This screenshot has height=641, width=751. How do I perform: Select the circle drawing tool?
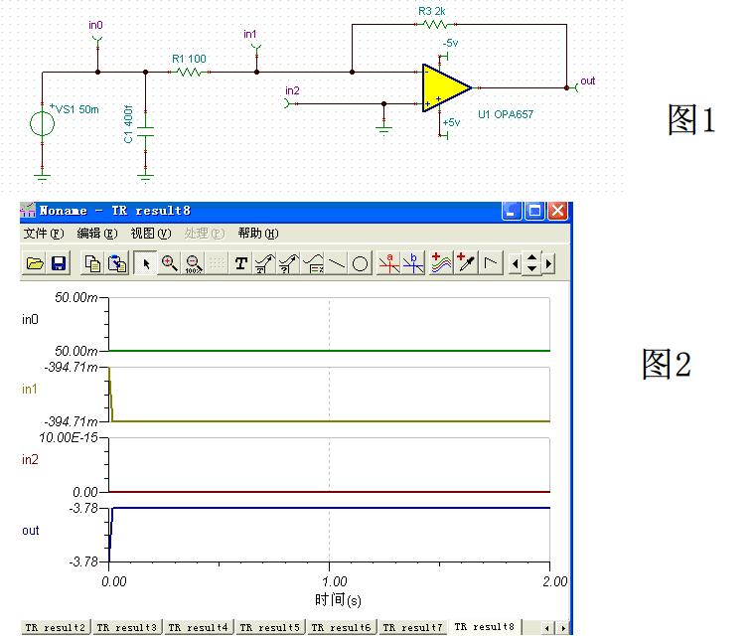(361, 263)
